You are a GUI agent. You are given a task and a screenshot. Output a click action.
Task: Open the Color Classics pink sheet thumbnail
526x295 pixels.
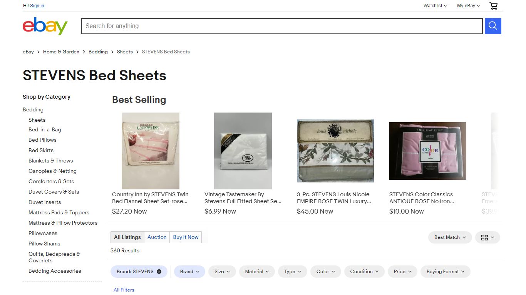click(428, 151)
